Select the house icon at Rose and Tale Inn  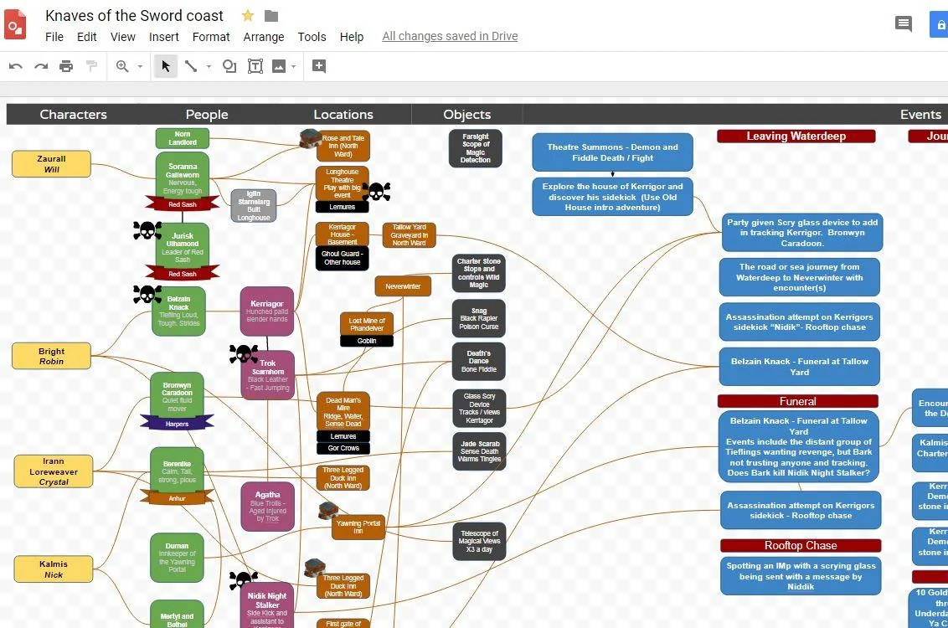(310, 138)
